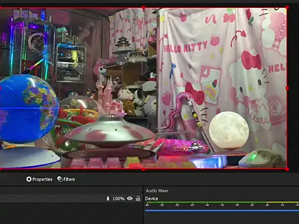
Task: Click the battery icon beside 100%
Action: click(108, 198)
